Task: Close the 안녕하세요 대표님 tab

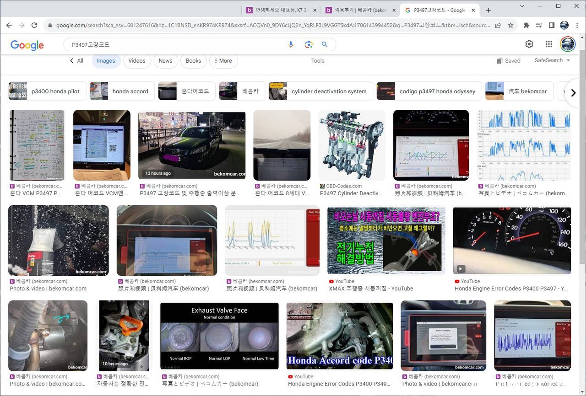Action: (315, 10)
